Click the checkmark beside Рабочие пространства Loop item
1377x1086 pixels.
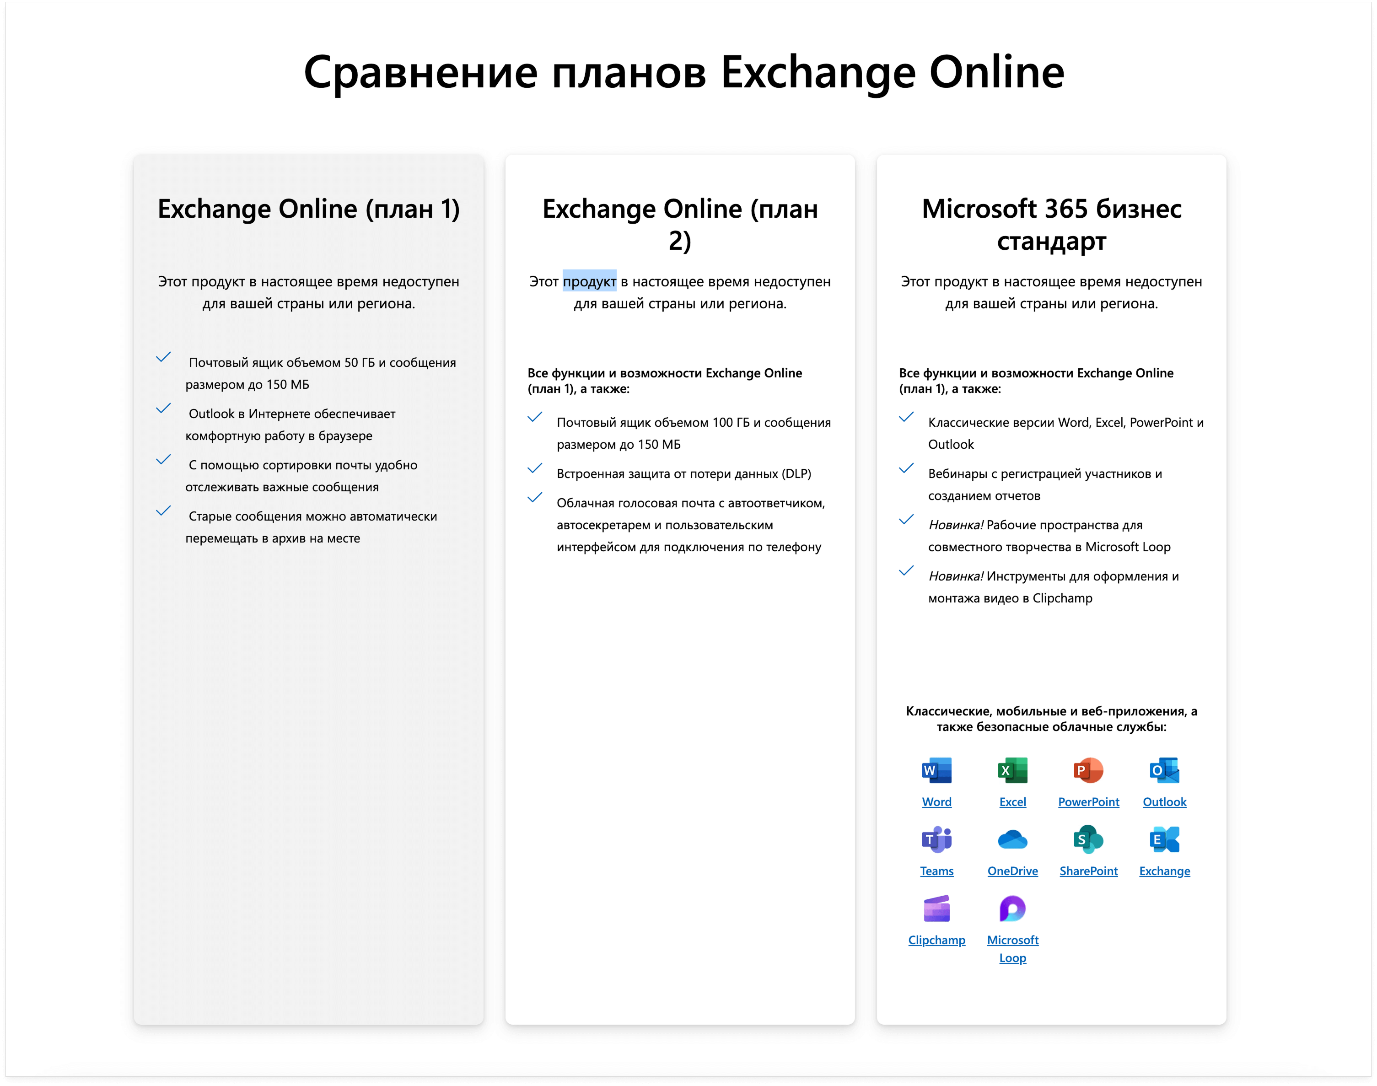906,520
